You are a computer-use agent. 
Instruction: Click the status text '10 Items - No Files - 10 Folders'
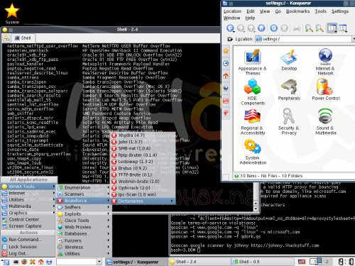pos(271,176)
